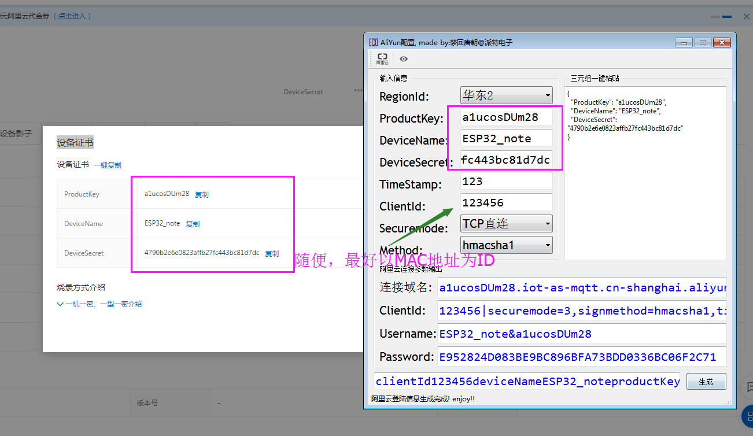Switch to the 设备影子 tab

pos(16,134)
